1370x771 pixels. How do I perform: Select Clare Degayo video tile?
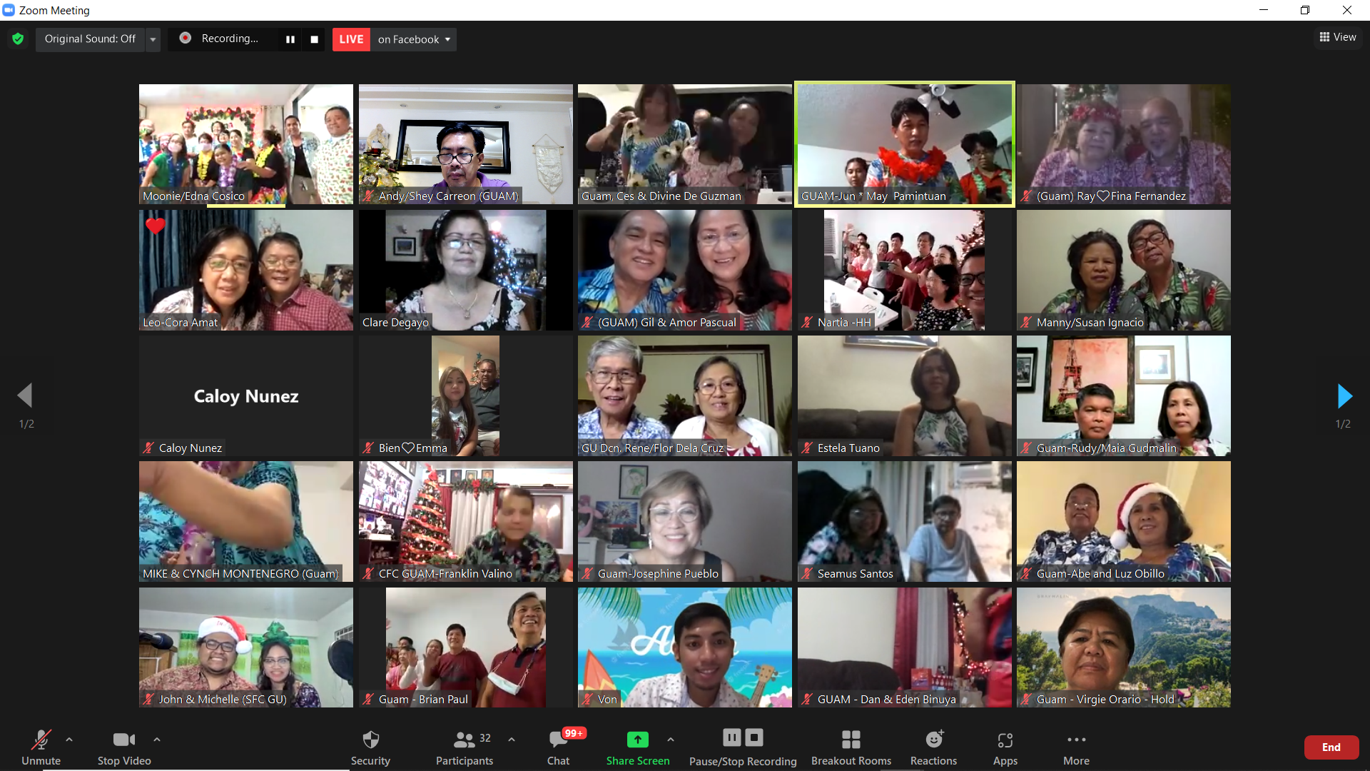pyautogui.click(x=466, y=270)
